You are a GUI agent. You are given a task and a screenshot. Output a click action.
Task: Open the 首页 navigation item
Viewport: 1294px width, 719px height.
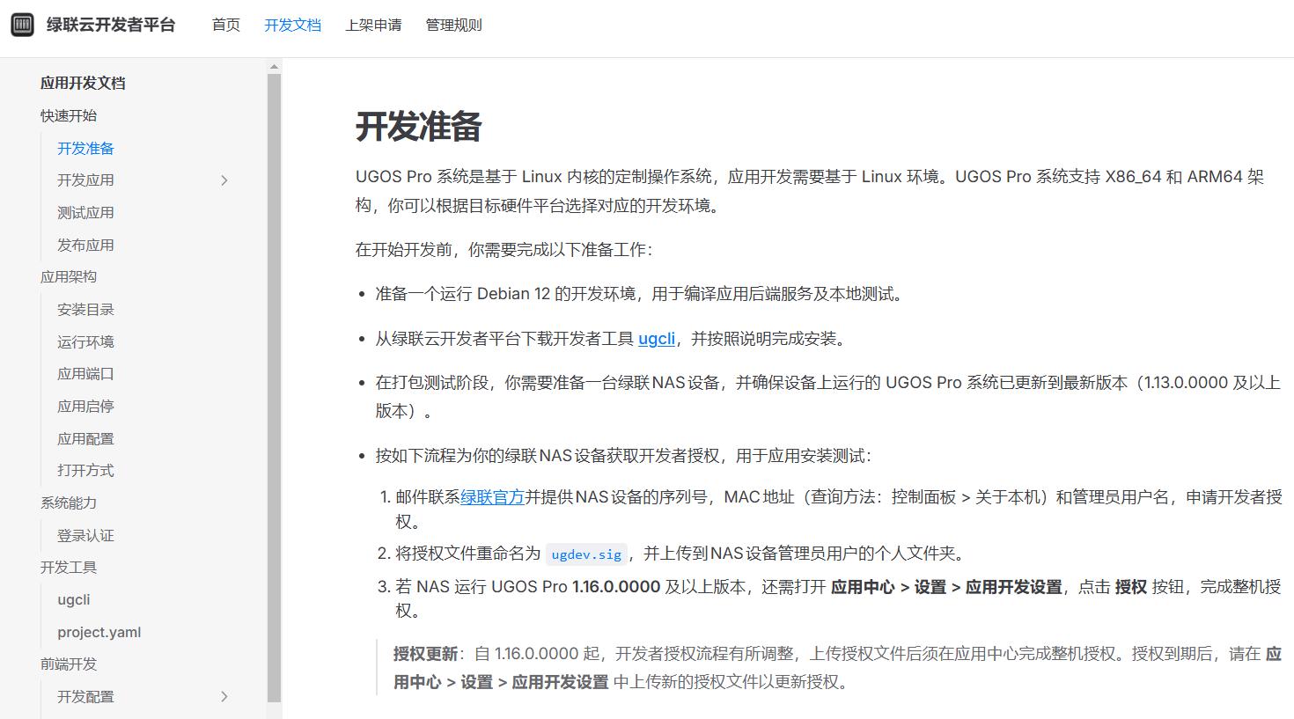pyautogui.click(x=226, y=25)
